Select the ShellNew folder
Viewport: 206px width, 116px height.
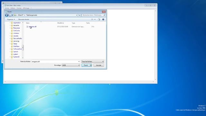(16, 46)
